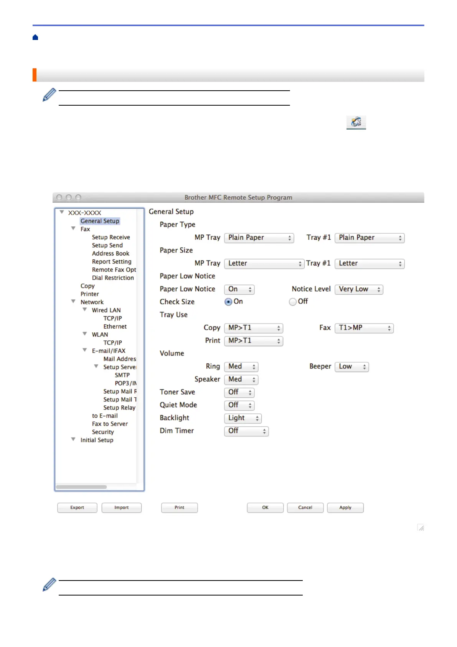Select Setup Relay in the tree
This screenshot has width=457, height=647.
point(119,408)
